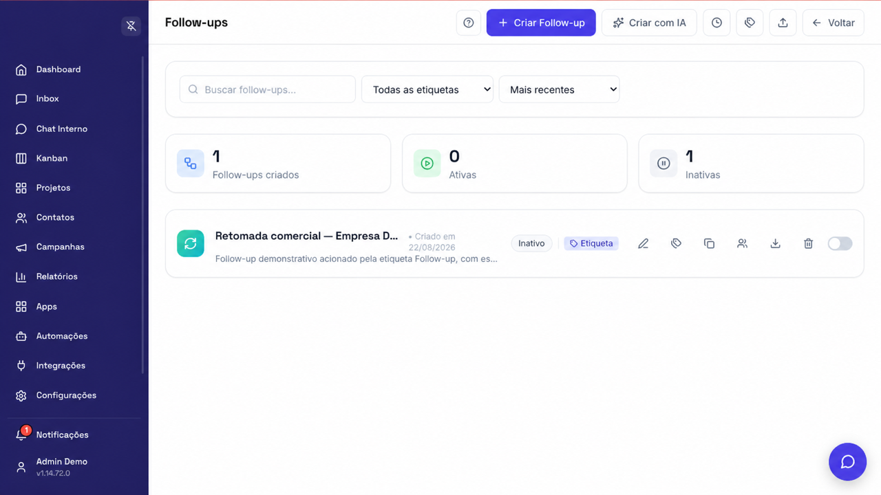Click the Voltar button
The image size is (881, 495).
[833, 23]
